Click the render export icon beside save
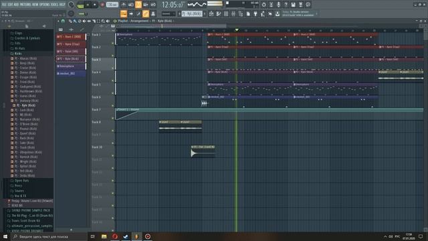428x241 pixels. [x=300, y=5]
